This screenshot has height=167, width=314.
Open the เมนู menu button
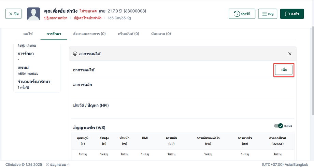point(268,14)
